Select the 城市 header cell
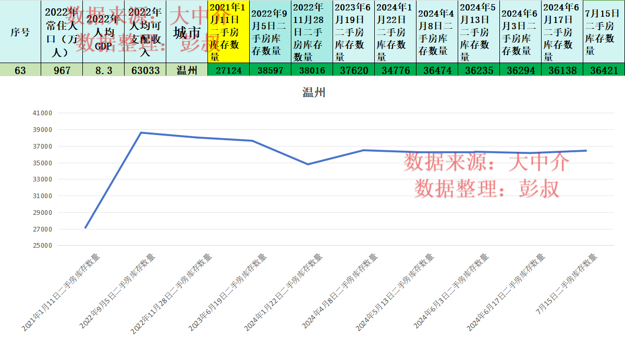625x340 pixels. pyautogui.click(x=187, y=31)
